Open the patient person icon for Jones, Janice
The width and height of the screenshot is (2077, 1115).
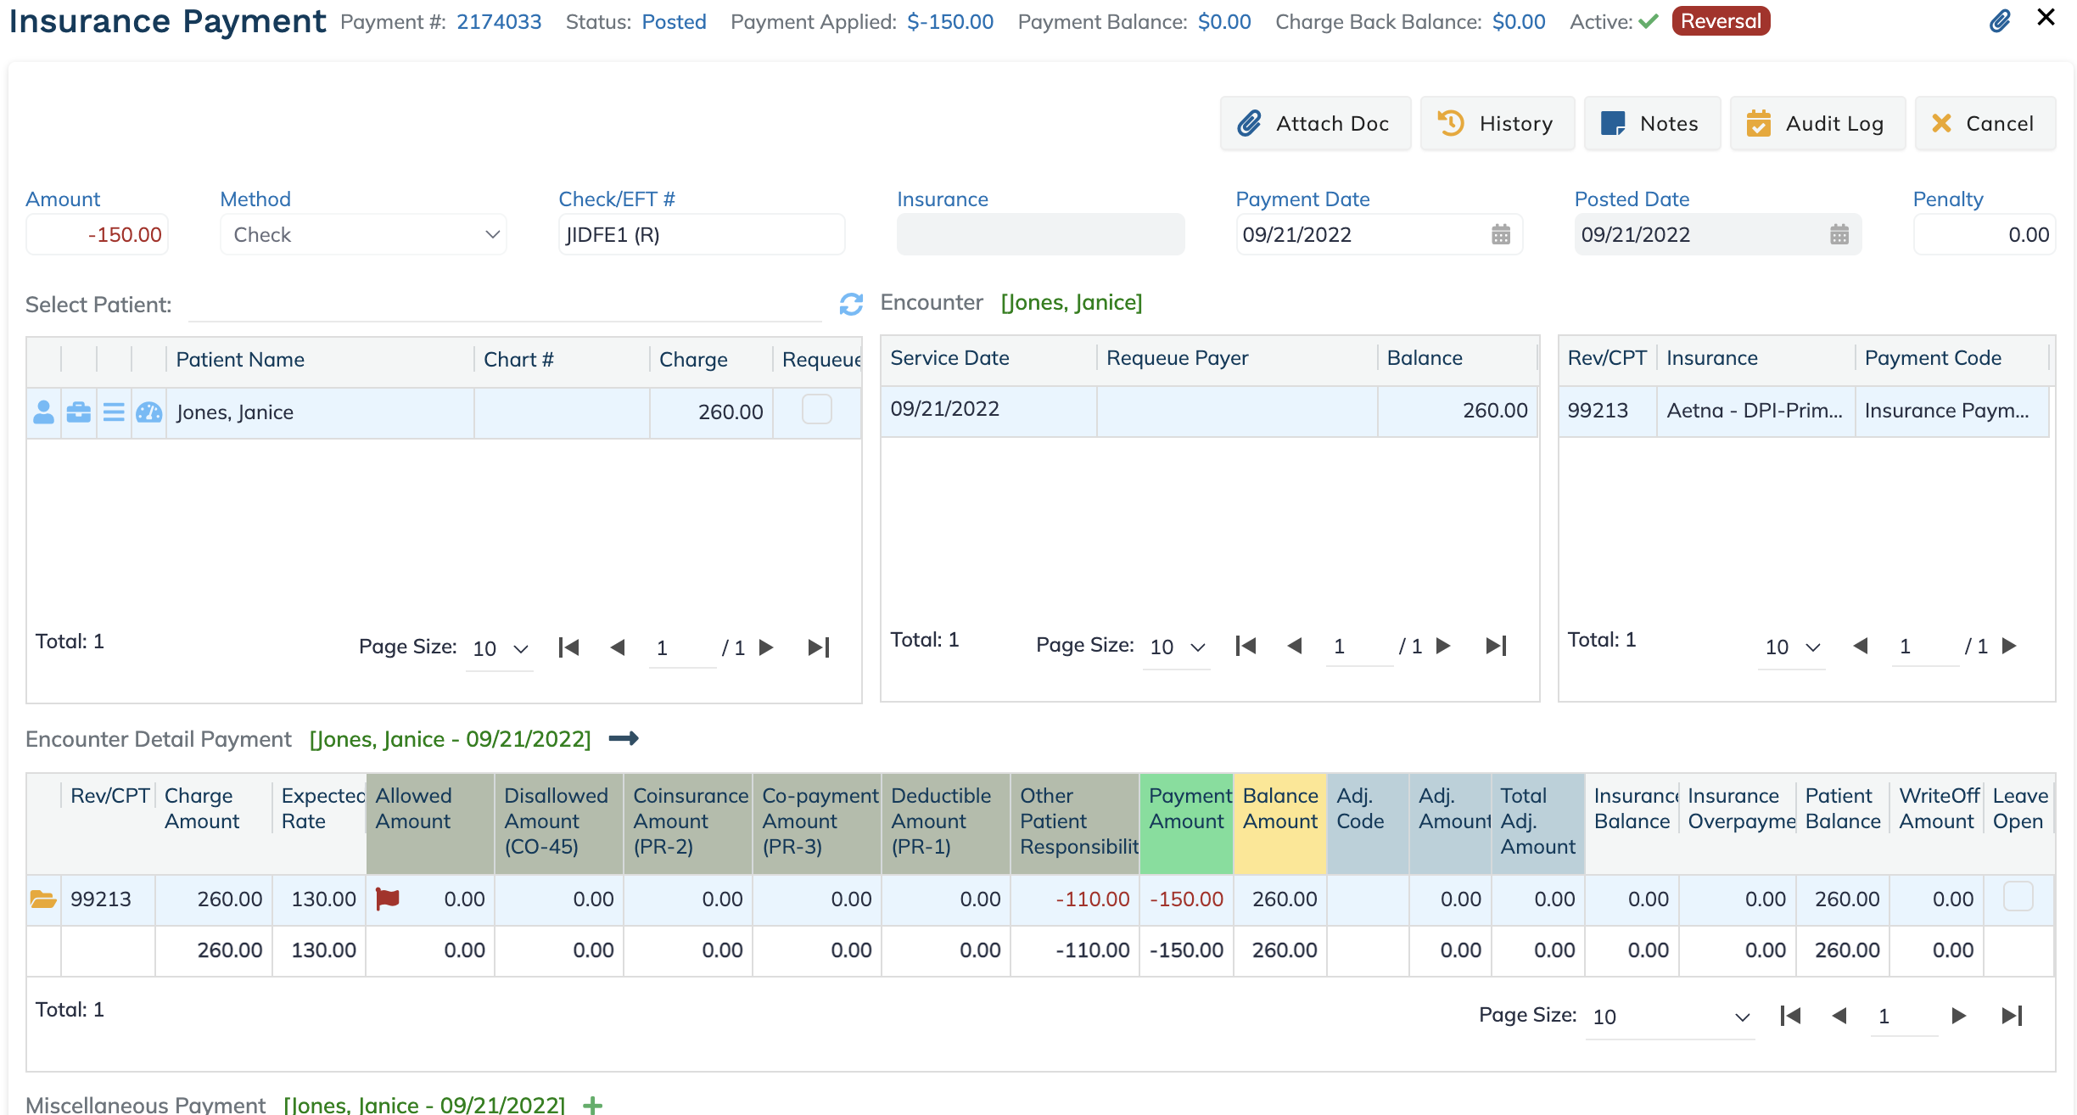tap(43, 412)
